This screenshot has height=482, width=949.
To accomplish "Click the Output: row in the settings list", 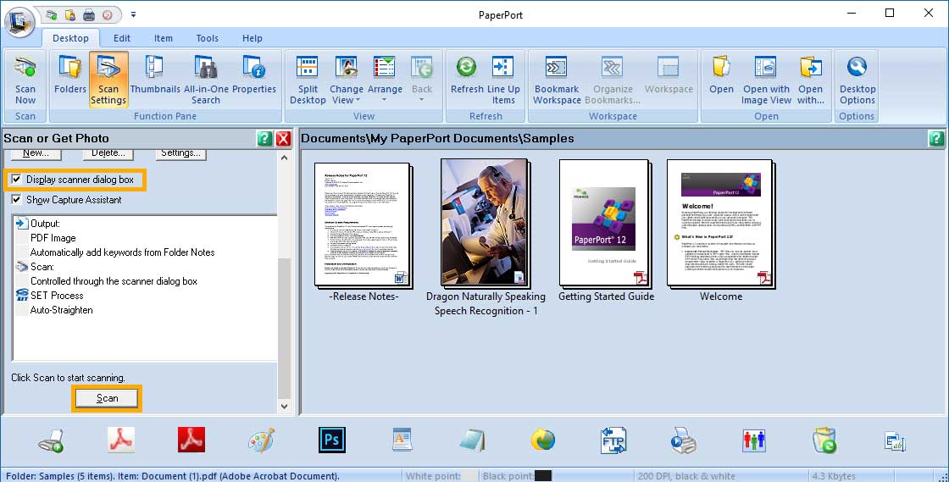I will click(x=145, y=223).
